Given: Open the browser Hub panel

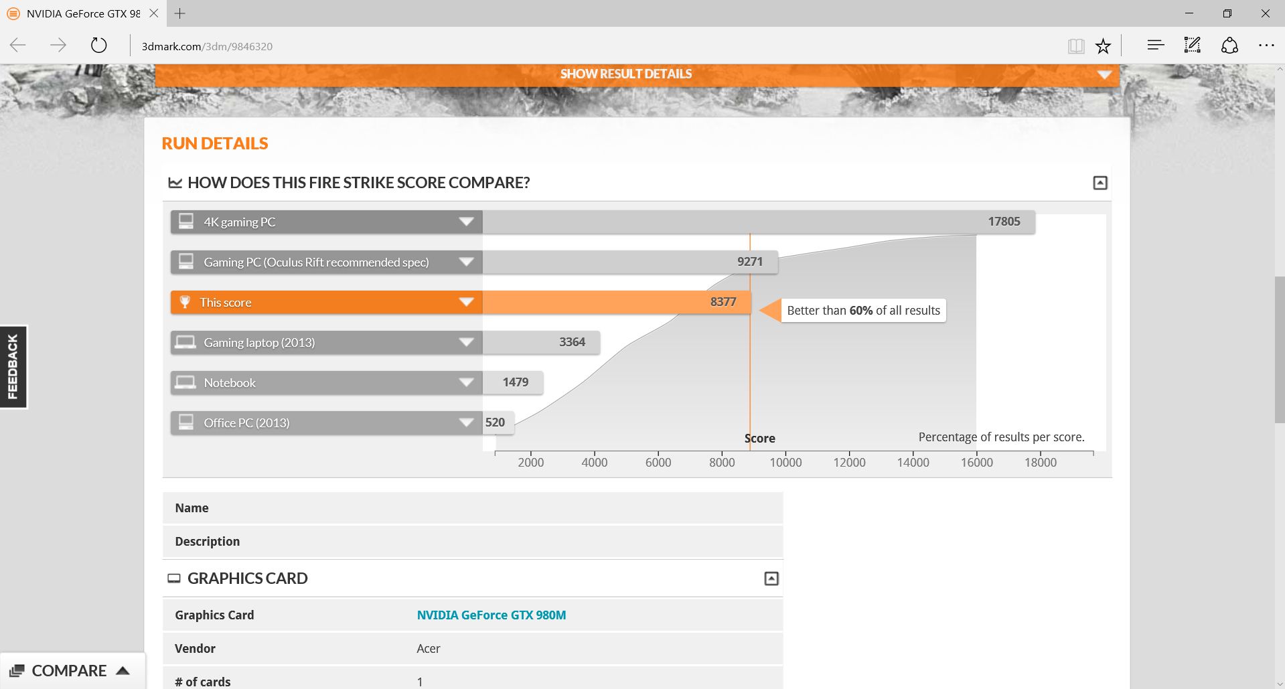Looking at the screenshot, I should (1155, 46).
